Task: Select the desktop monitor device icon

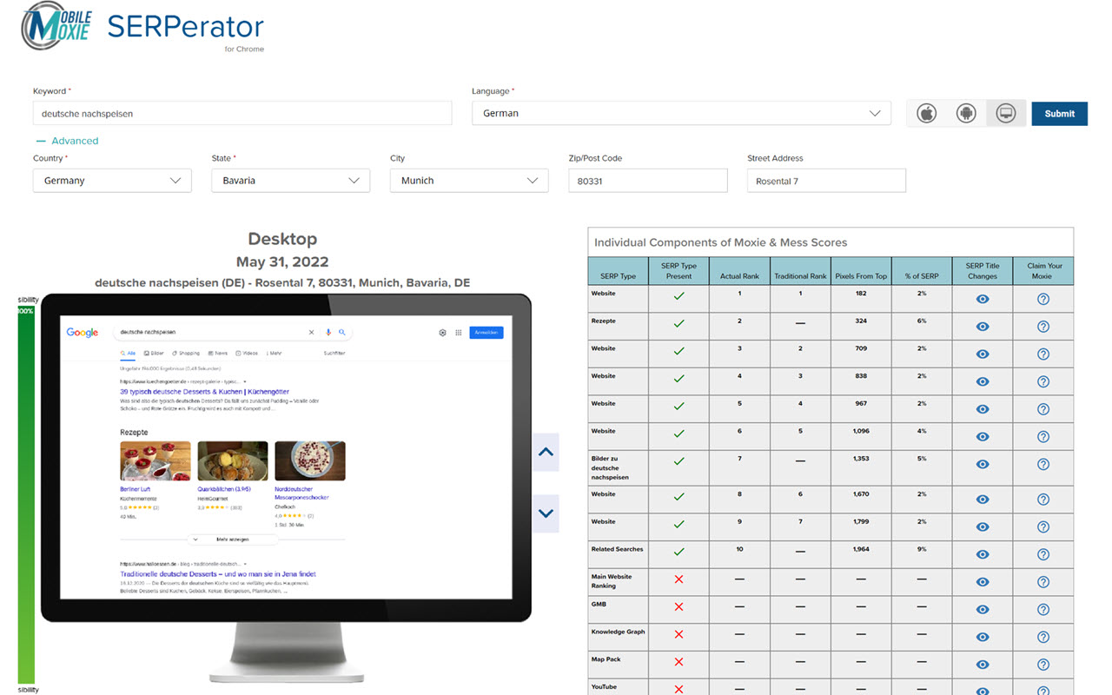Action: point(1006,114)
